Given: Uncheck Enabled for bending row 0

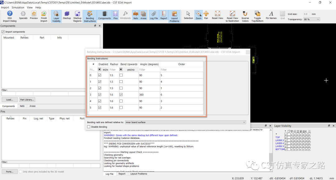Looking at the screenshot, I should [100, 75].
